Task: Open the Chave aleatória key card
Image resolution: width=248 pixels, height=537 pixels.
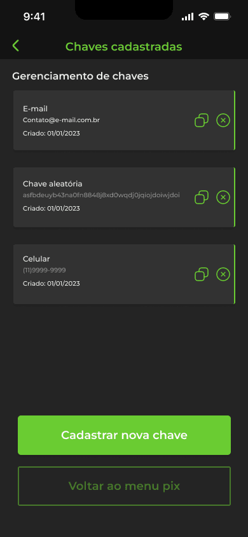Action: [x=124, y=197]
